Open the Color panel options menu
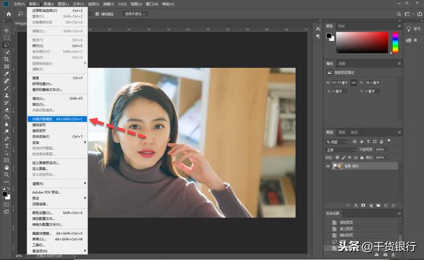Viewport: 424px width, 260px height. click(x=399, y=26)
